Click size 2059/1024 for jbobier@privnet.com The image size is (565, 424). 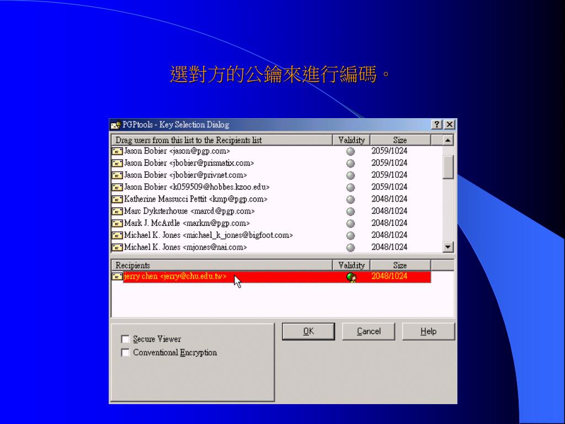tap(390, 175)
